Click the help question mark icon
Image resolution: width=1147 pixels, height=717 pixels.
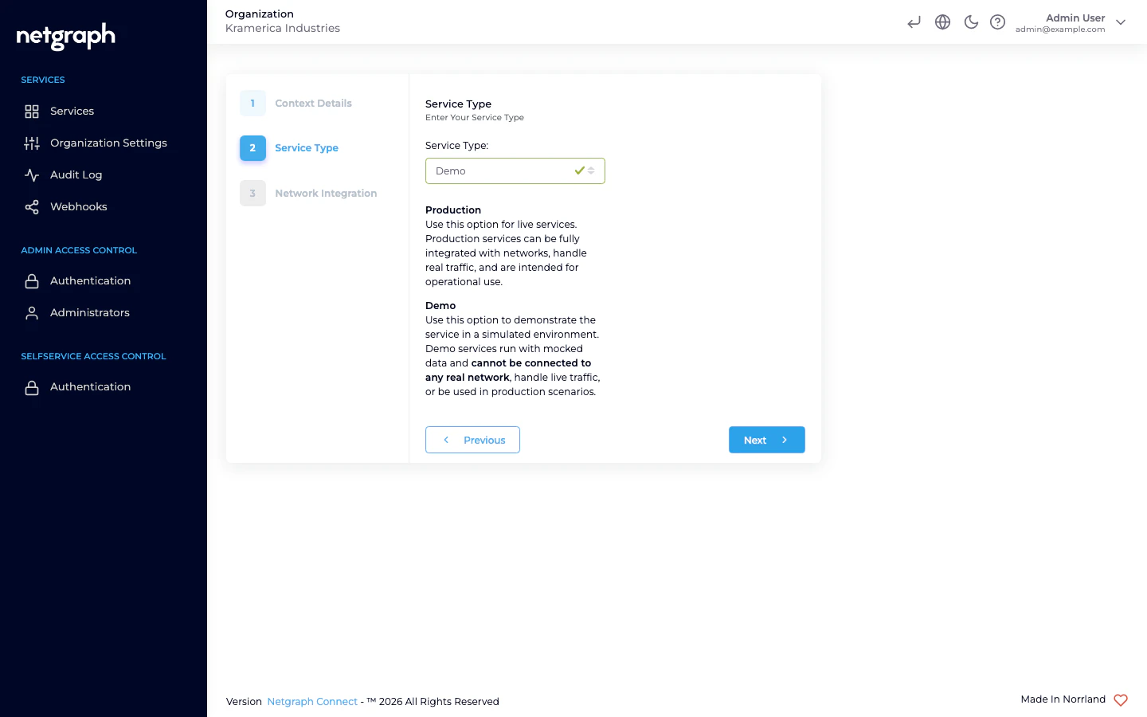[997, 22]
